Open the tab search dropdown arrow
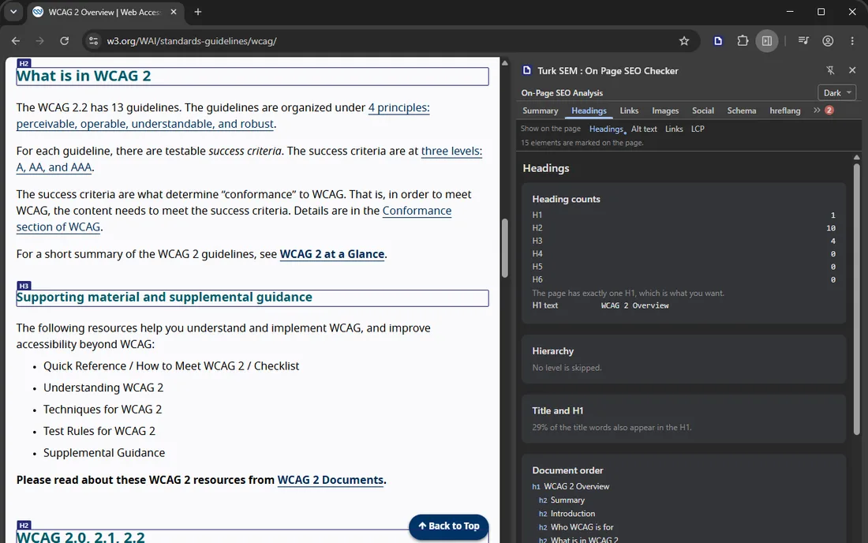The height and width of the screenshot is (543, 868). click(13, 12)
